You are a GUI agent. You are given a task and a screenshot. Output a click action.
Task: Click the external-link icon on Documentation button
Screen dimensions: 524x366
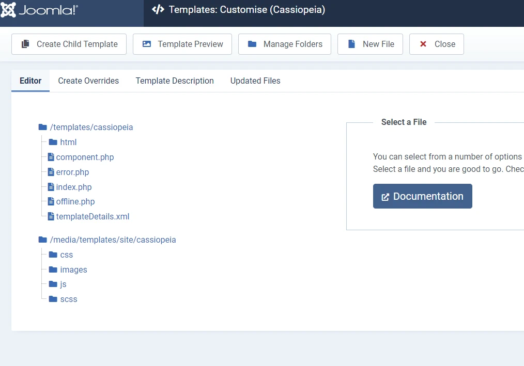(384, 196)
